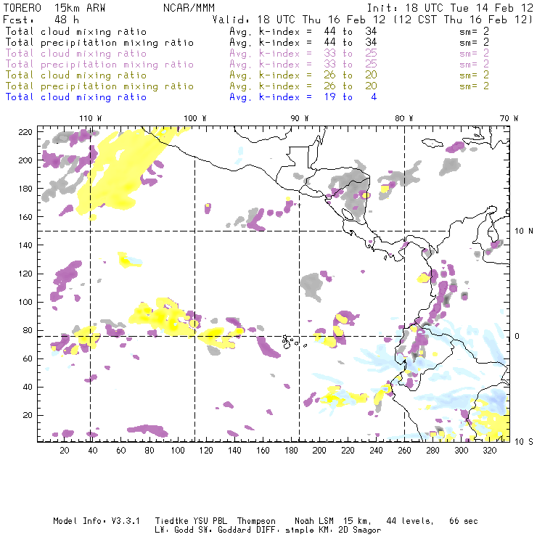
Task: Click the "10 S" latitude label
Action: [x=524, y=442]
